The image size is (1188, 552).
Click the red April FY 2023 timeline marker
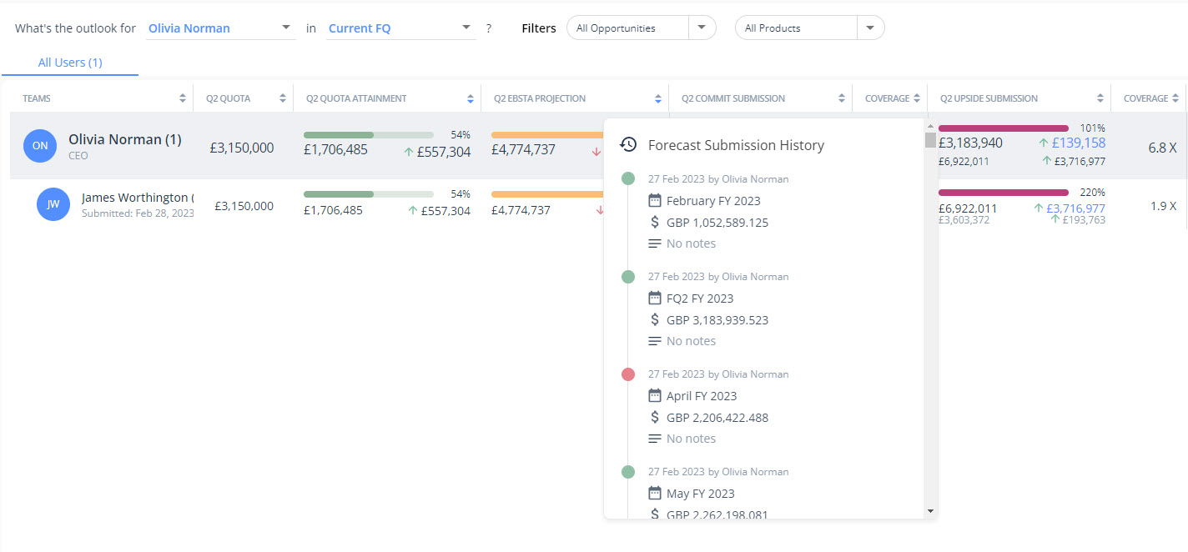point(628,374)
